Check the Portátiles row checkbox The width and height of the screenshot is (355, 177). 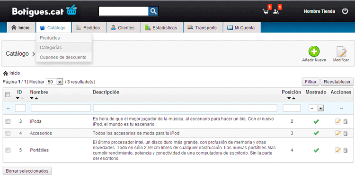click(x=8, y=150)
